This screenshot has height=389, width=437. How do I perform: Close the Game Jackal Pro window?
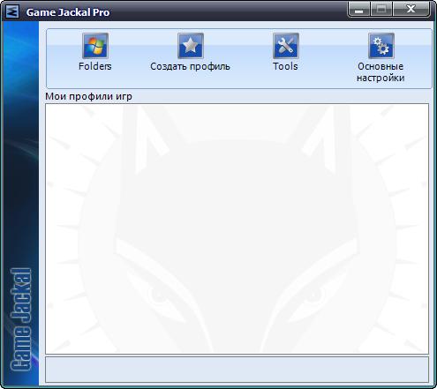point(411,10)
